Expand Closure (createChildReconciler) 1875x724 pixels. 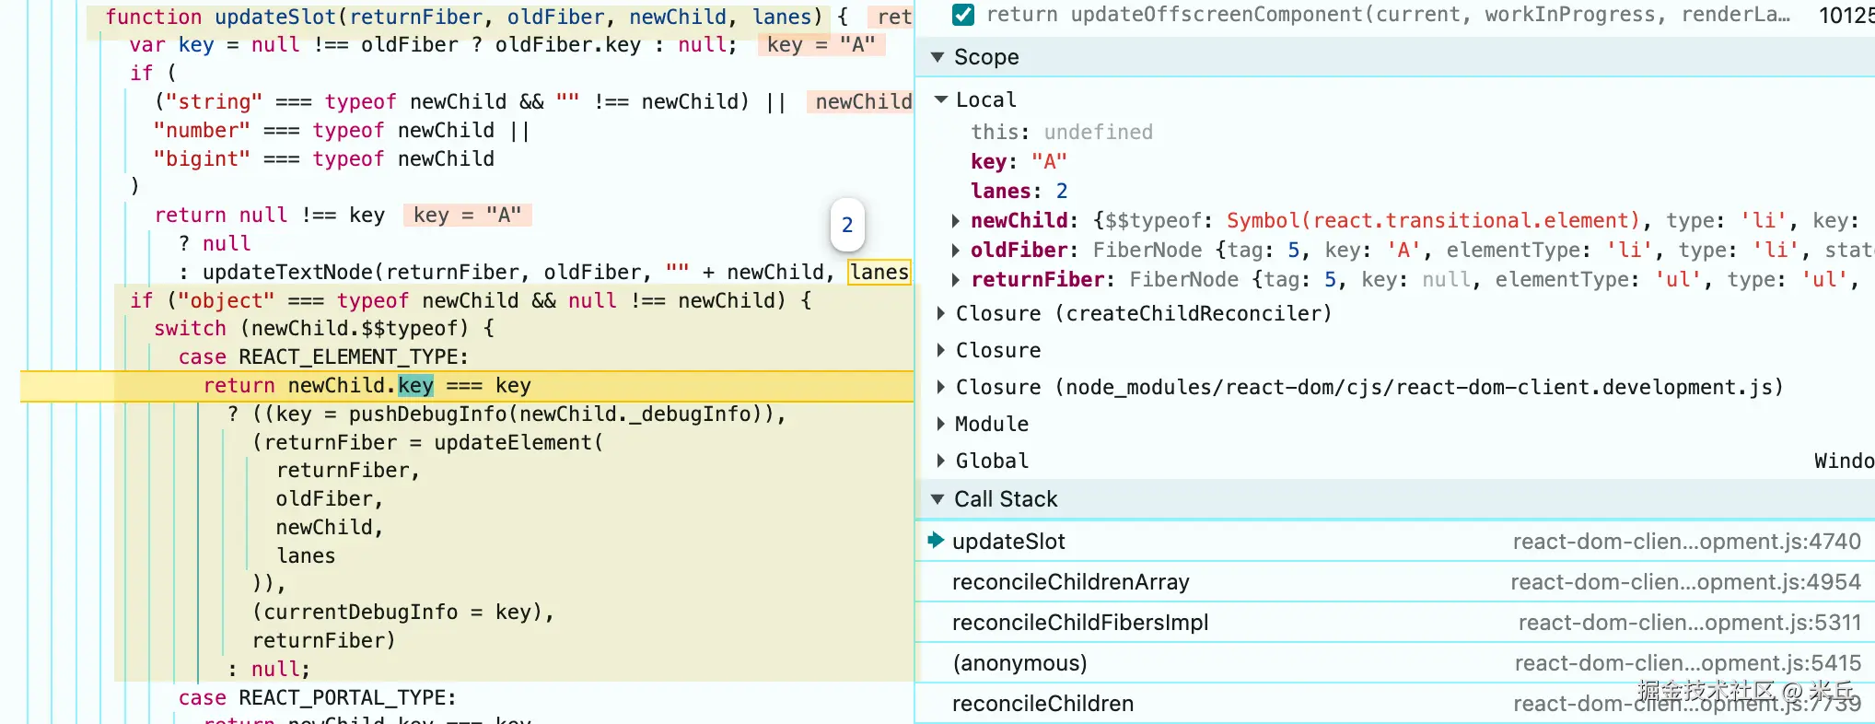pos(940,313)
